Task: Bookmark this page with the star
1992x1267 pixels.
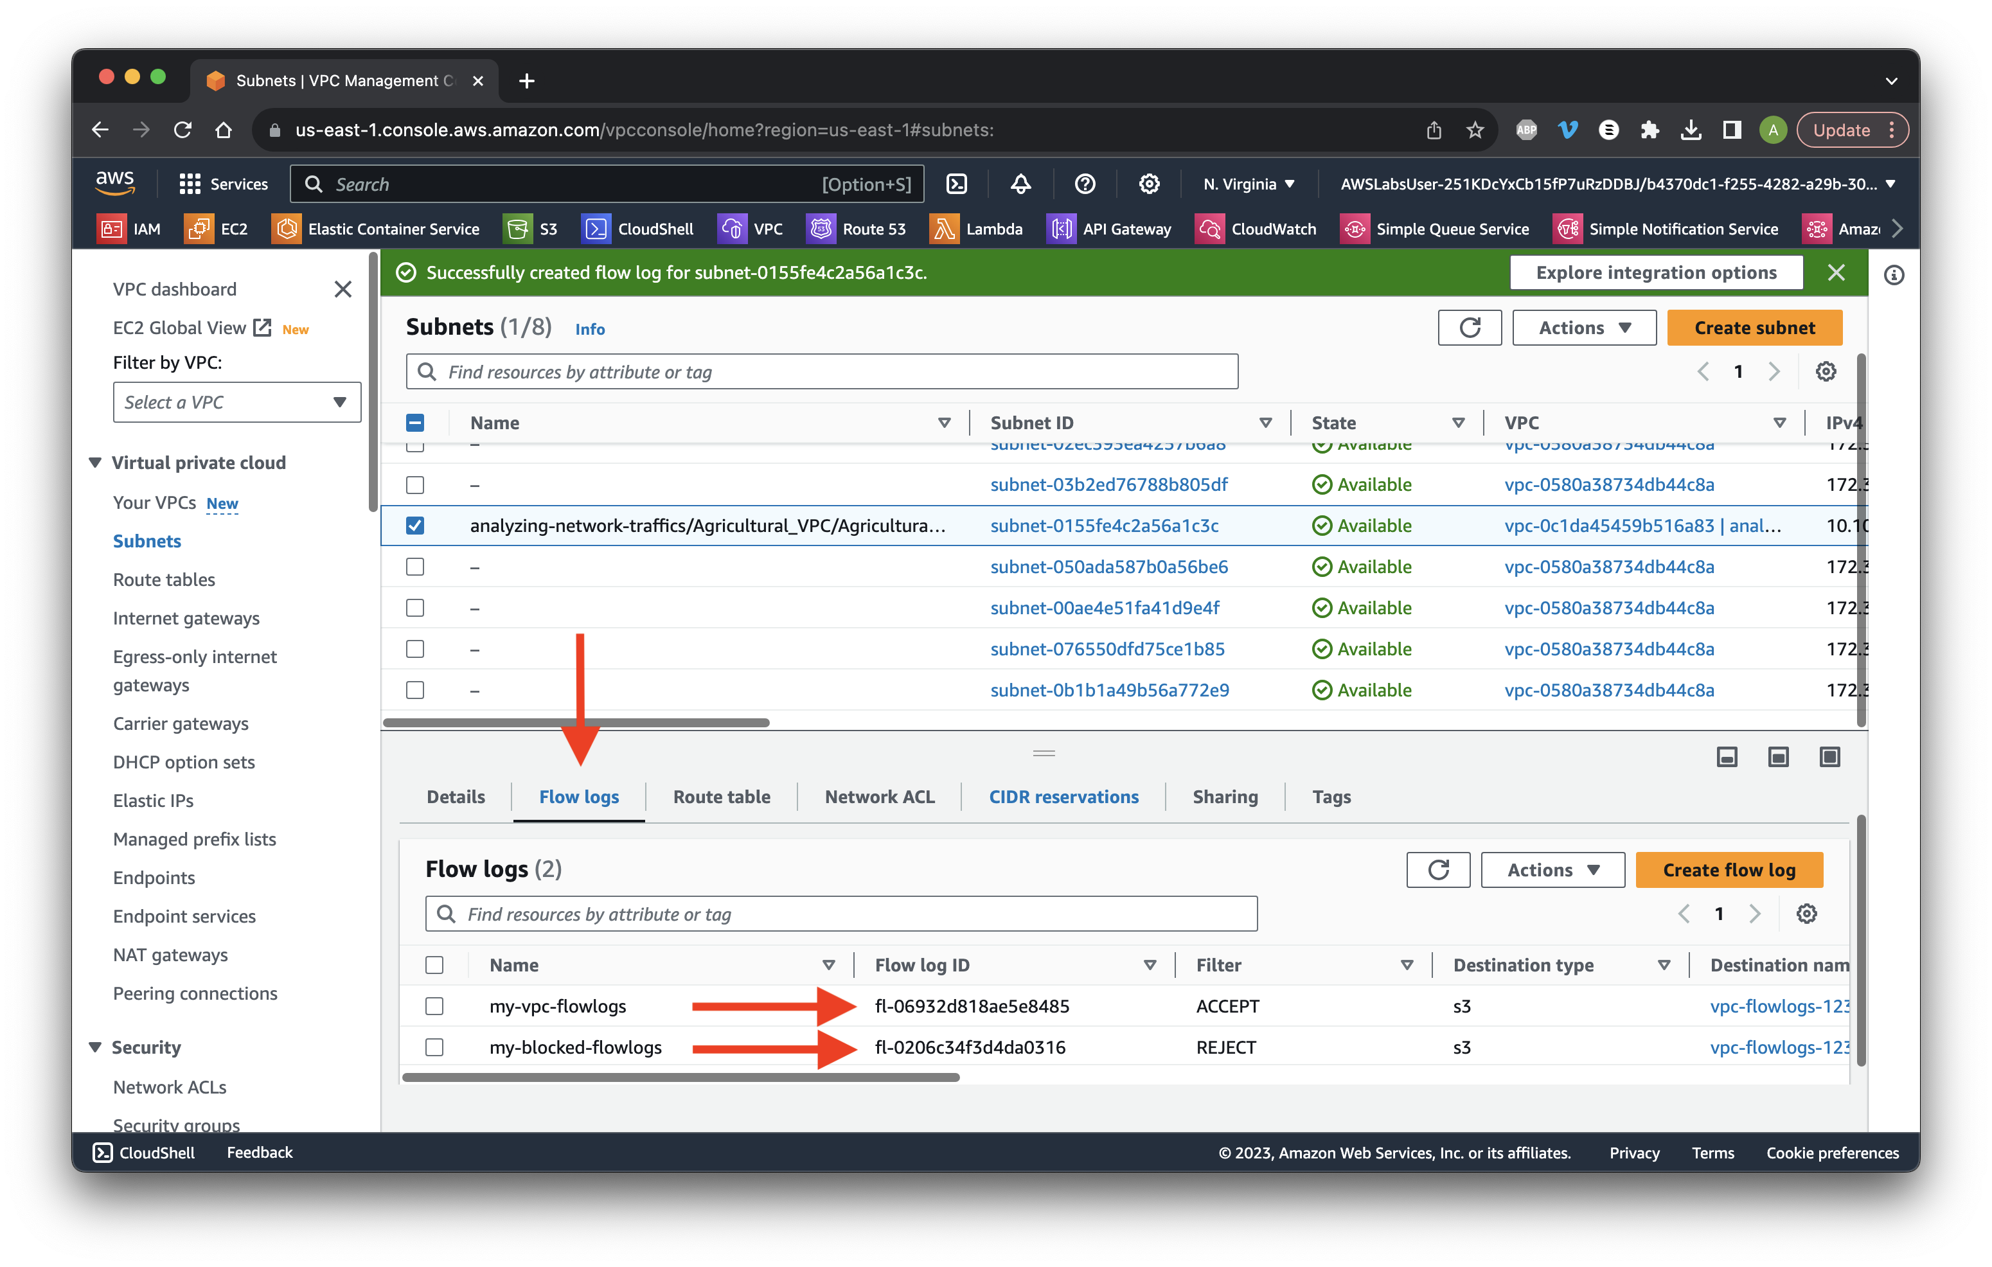Action: click(x=1474, y=130)
